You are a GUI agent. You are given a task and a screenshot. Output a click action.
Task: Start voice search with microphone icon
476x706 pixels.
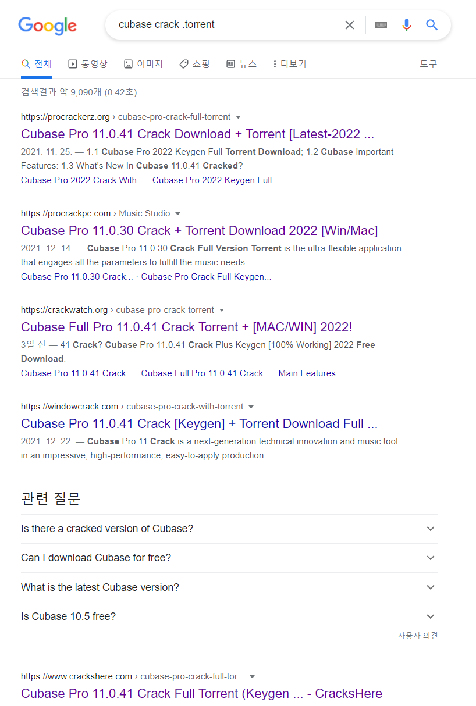(407, 25)
